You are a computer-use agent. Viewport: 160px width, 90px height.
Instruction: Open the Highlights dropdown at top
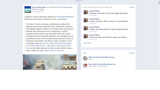click(79, 1)
